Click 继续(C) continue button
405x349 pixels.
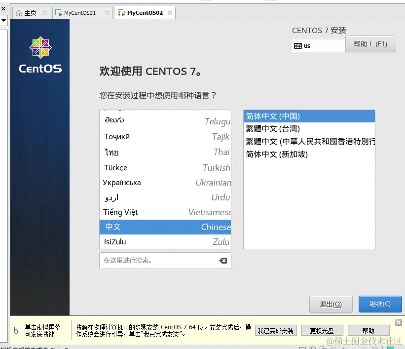click(380, 304)
